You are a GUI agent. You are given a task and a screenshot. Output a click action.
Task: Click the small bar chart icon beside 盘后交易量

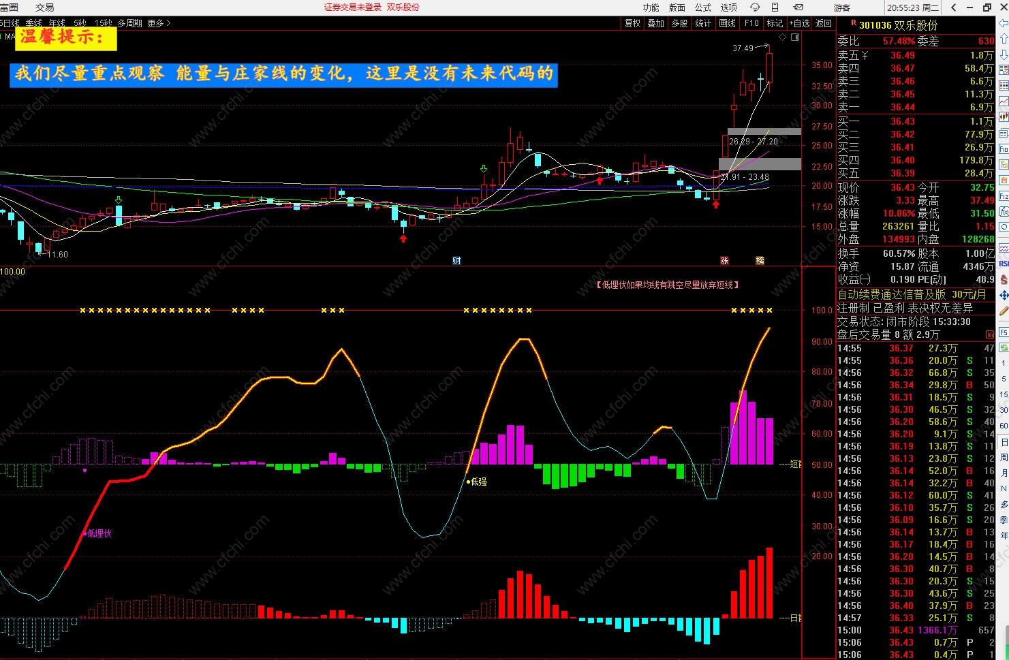click(x=989, y=335)
